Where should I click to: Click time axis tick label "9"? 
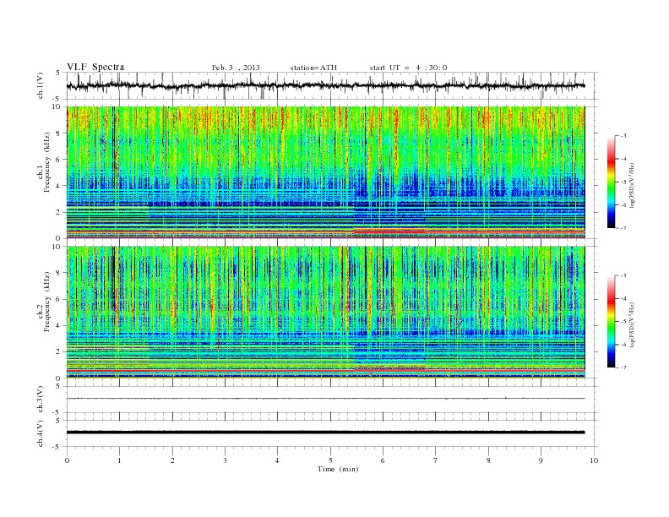point(541,460)
